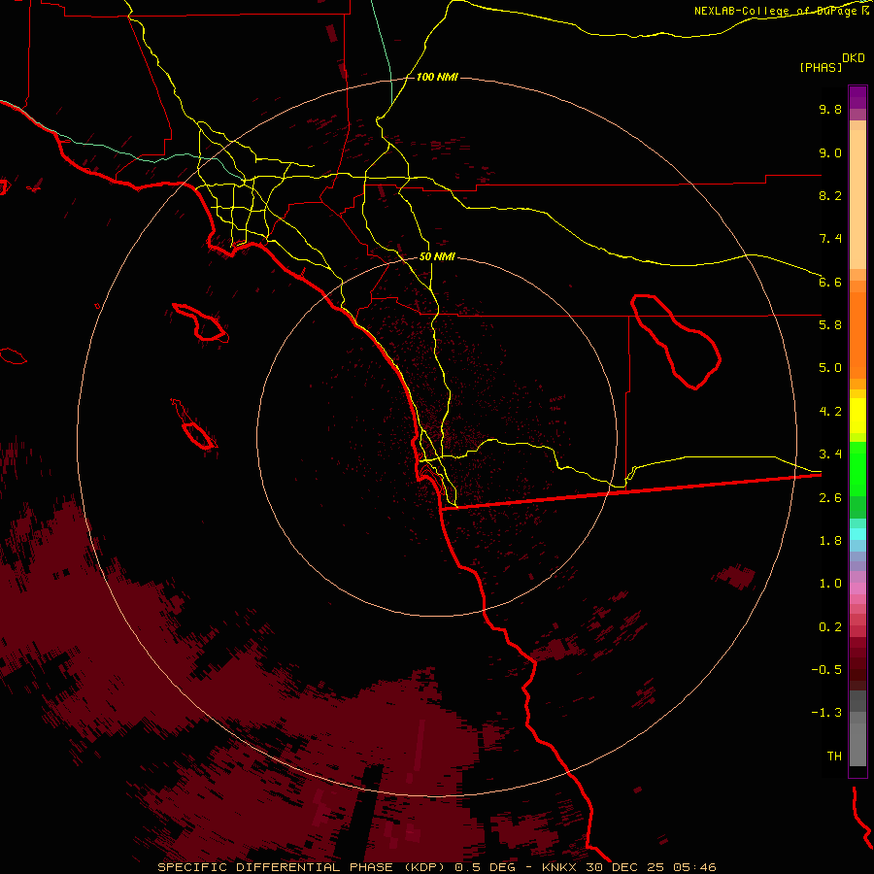Select the 3.4 legend value

[x=830, y=454]
